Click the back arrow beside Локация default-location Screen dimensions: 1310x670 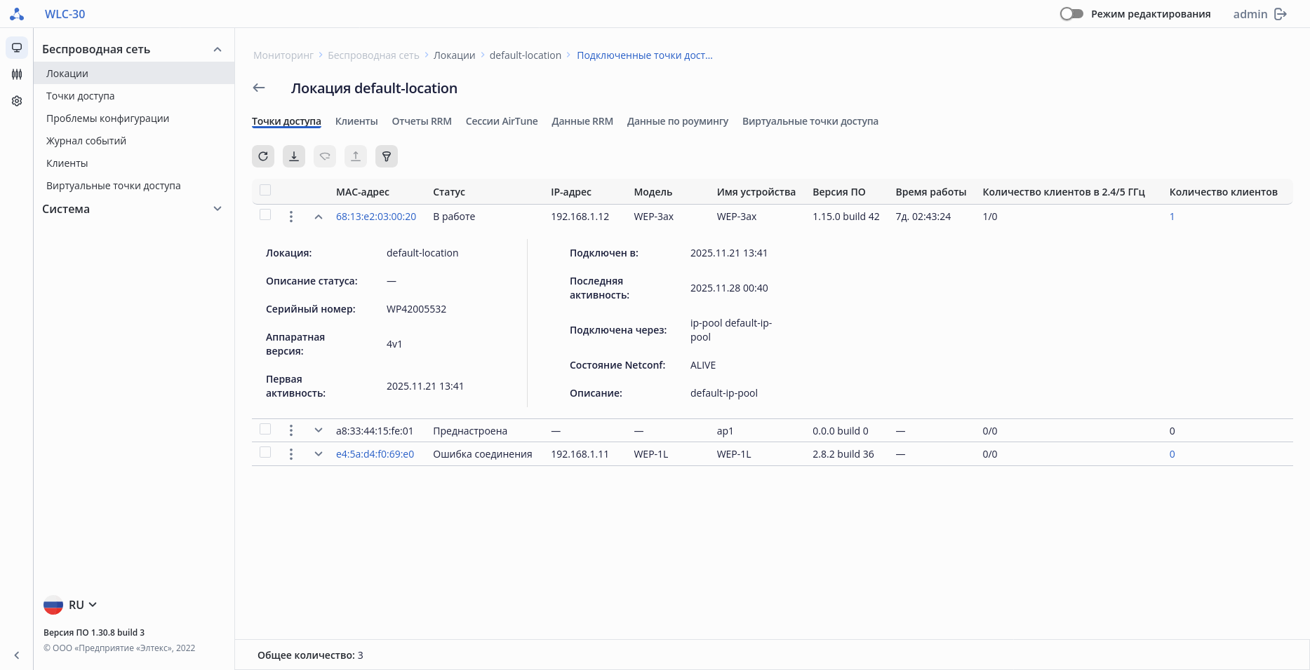click(x=259, y=88)
